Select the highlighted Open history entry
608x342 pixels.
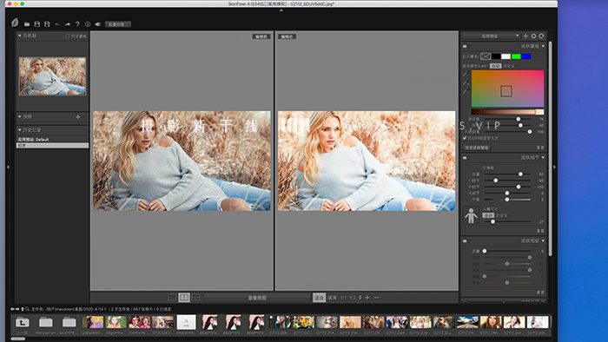coord(52,146)
